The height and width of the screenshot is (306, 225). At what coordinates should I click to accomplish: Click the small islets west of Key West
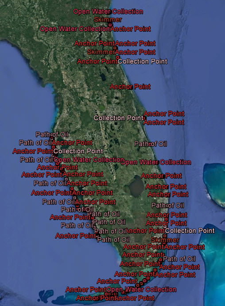pos(46,294)
